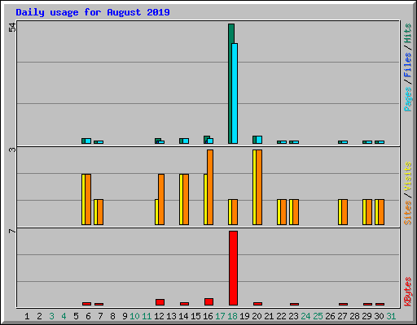The width and height of the screenshot is (417, 325).
Task: Click day 31 on the x-axis
Action: (391, 316)
